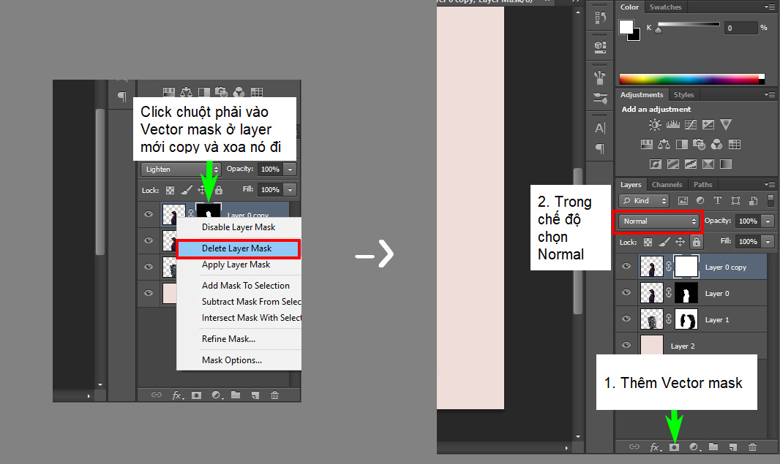Open the Kind filter dropdown
Screen dimensions: 780x464
click(644, 200)
